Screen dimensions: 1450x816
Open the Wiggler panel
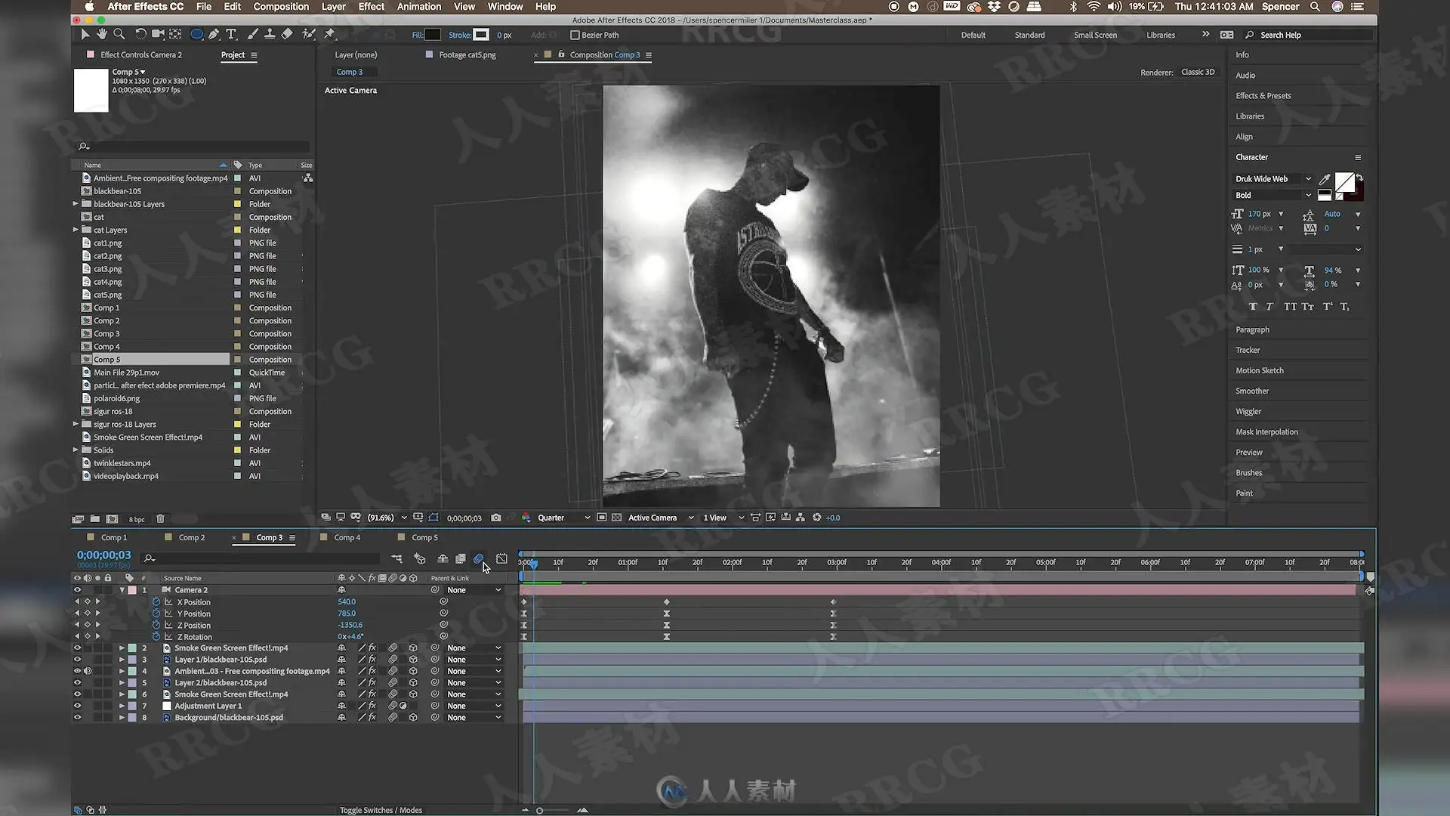click(x=1248, y=412)
